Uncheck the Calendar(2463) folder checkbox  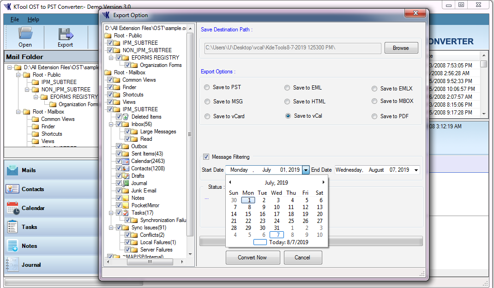tap(119, 162)
